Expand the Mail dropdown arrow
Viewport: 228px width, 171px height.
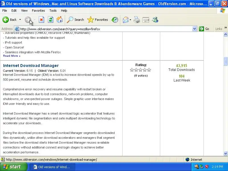click(130, 20)
